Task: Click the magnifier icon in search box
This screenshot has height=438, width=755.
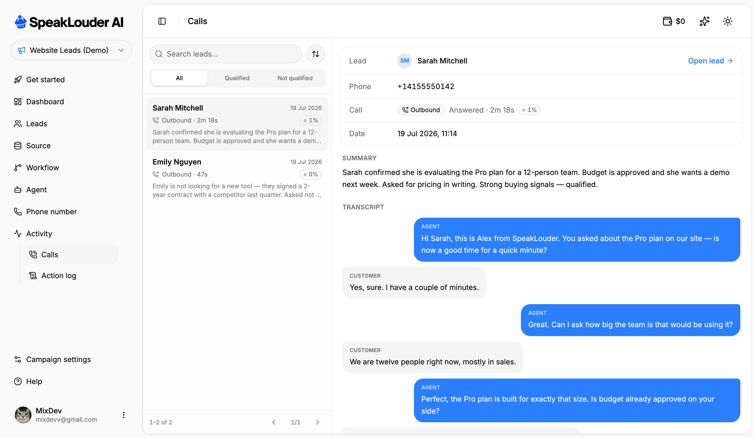Action: [159, 54]
